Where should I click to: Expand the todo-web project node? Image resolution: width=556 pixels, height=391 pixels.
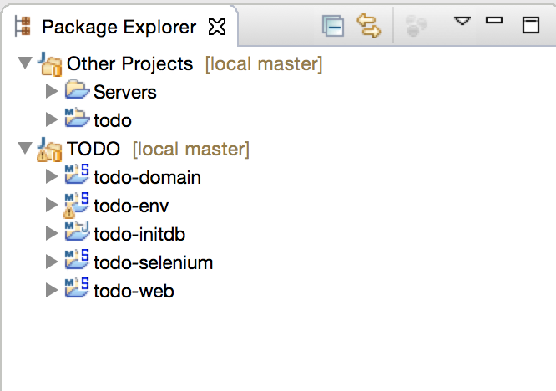click(x=52, y=290)
